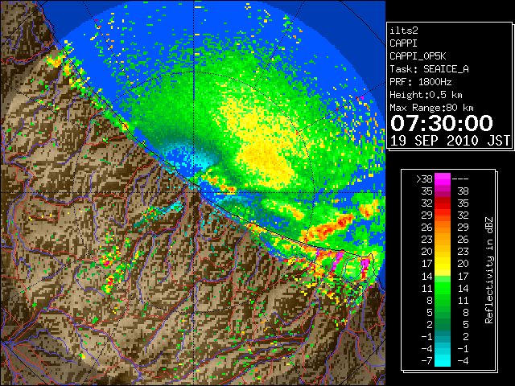Pick the bright green swatch in 11–14 row

coord(443,288)
